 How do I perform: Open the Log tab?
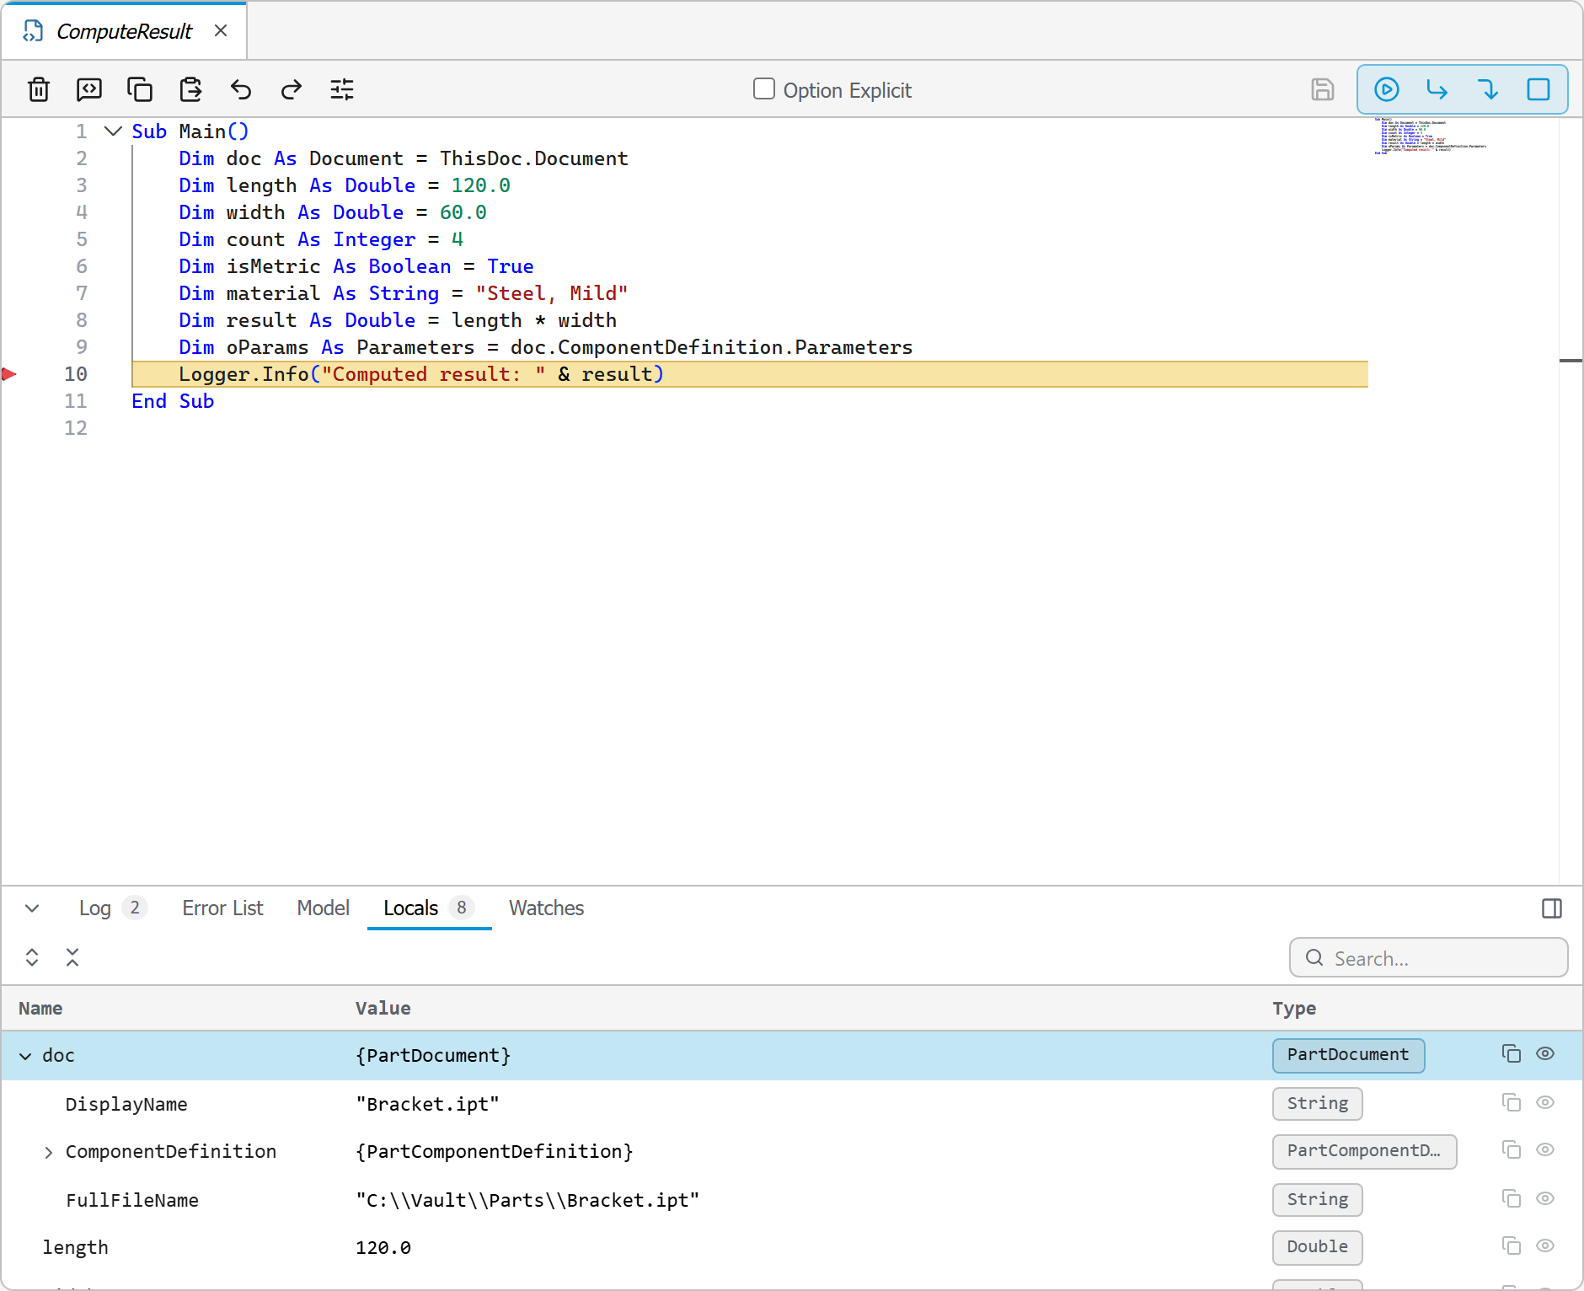pyautogui.click(x=112, y=908)
